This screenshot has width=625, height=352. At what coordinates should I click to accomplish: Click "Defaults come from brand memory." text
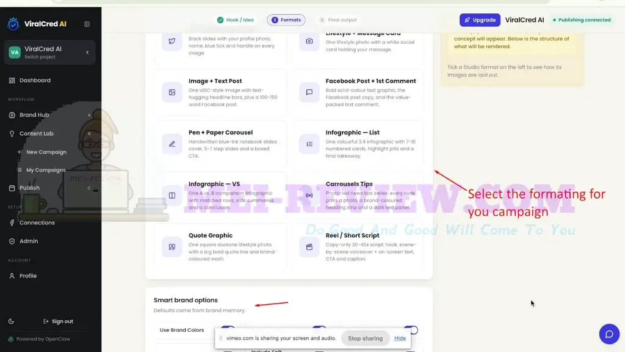tap(200, 310)
